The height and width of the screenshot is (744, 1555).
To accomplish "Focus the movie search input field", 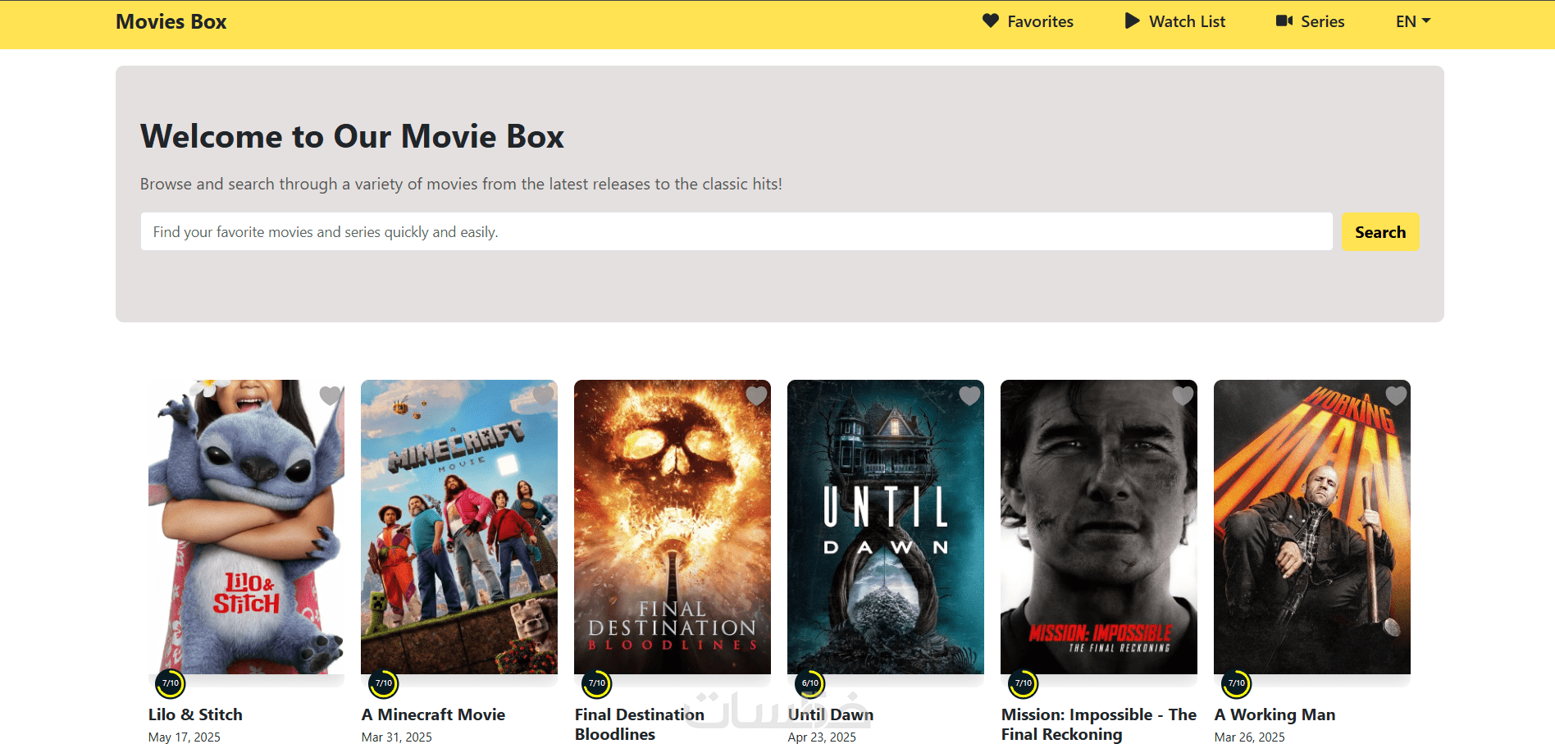I will coord(736,232).
